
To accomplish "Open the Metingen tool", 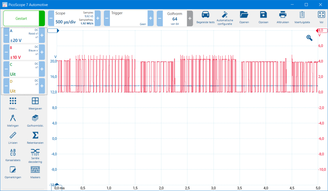I will tap(13, 120).
